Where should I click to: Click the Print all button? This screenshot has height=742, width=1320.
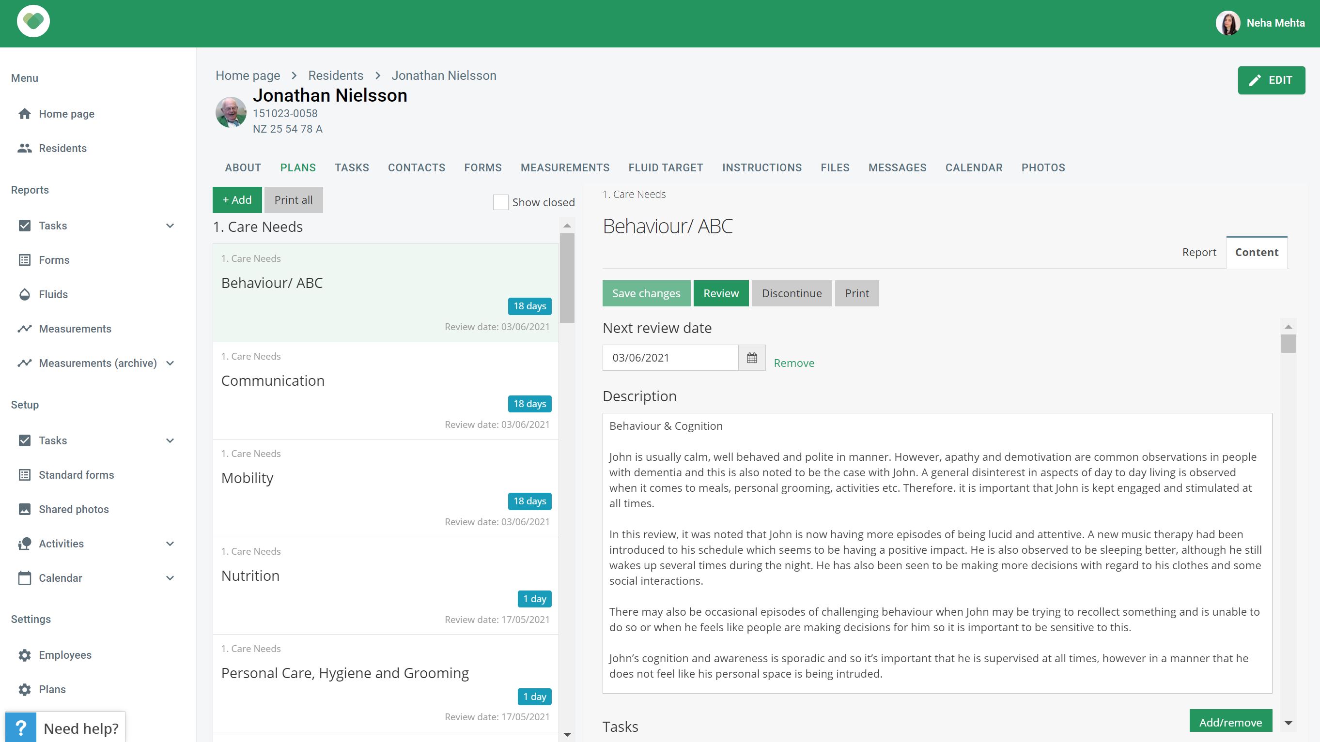(x=294, y=200)
